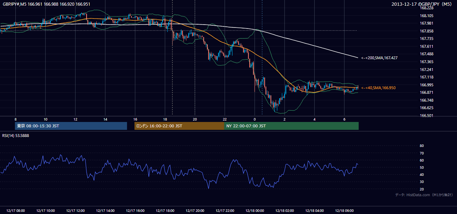
Task: Click price axis label 167.118
Action: (427, 77)
